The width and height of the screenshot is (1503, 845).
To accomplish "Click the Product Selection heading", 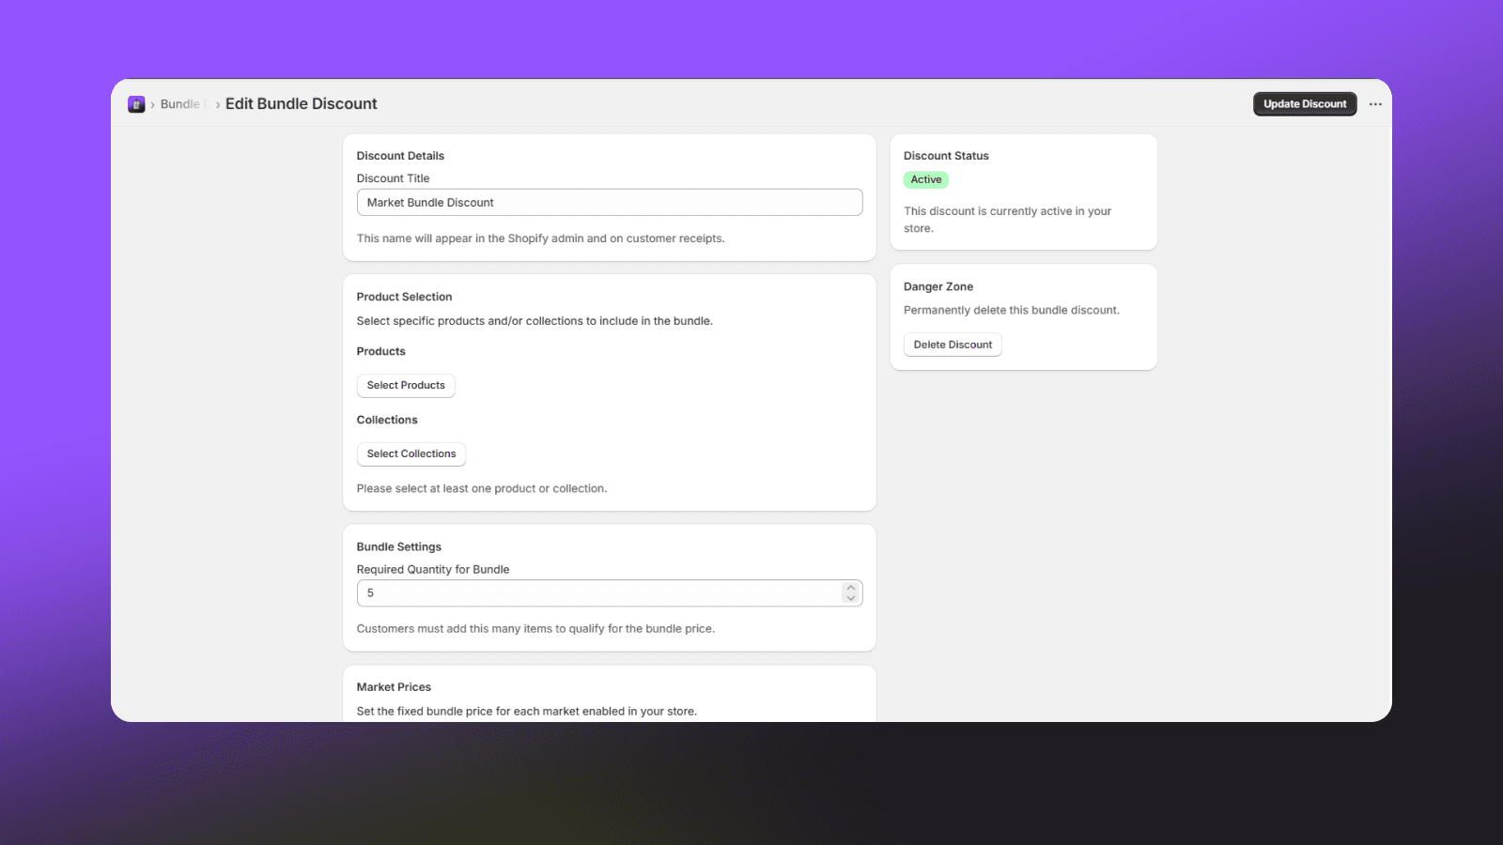I will point(404,297).
